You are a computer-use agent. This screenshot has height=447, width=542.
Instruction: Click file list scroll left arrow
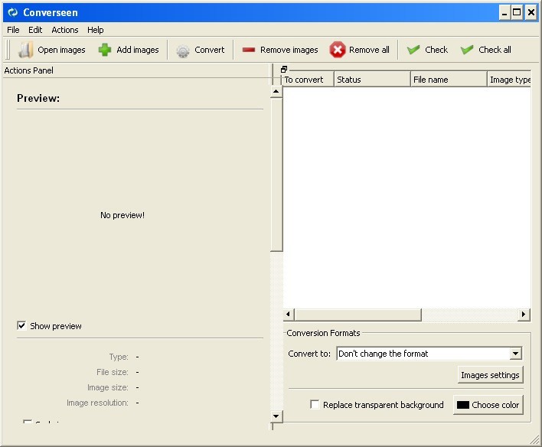(x=289, y=315)
